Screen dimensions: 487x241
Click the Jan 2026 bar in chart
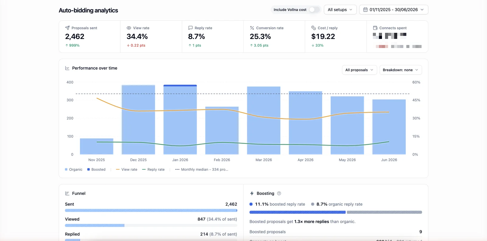pos(180,120)
